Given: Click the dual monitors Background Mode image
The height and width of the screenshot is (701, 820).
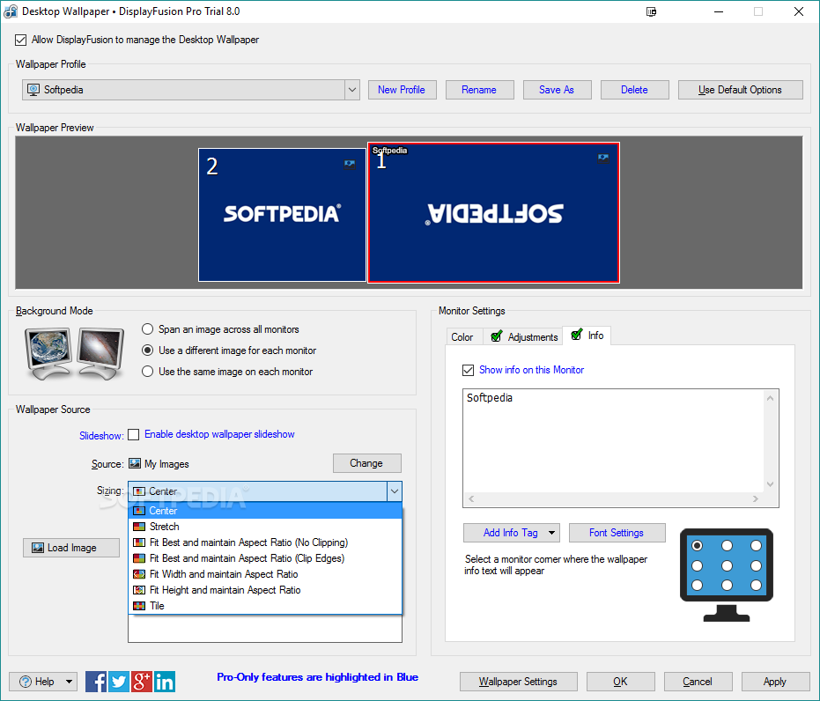Looking at the screenshot, I should click(74, 353).
